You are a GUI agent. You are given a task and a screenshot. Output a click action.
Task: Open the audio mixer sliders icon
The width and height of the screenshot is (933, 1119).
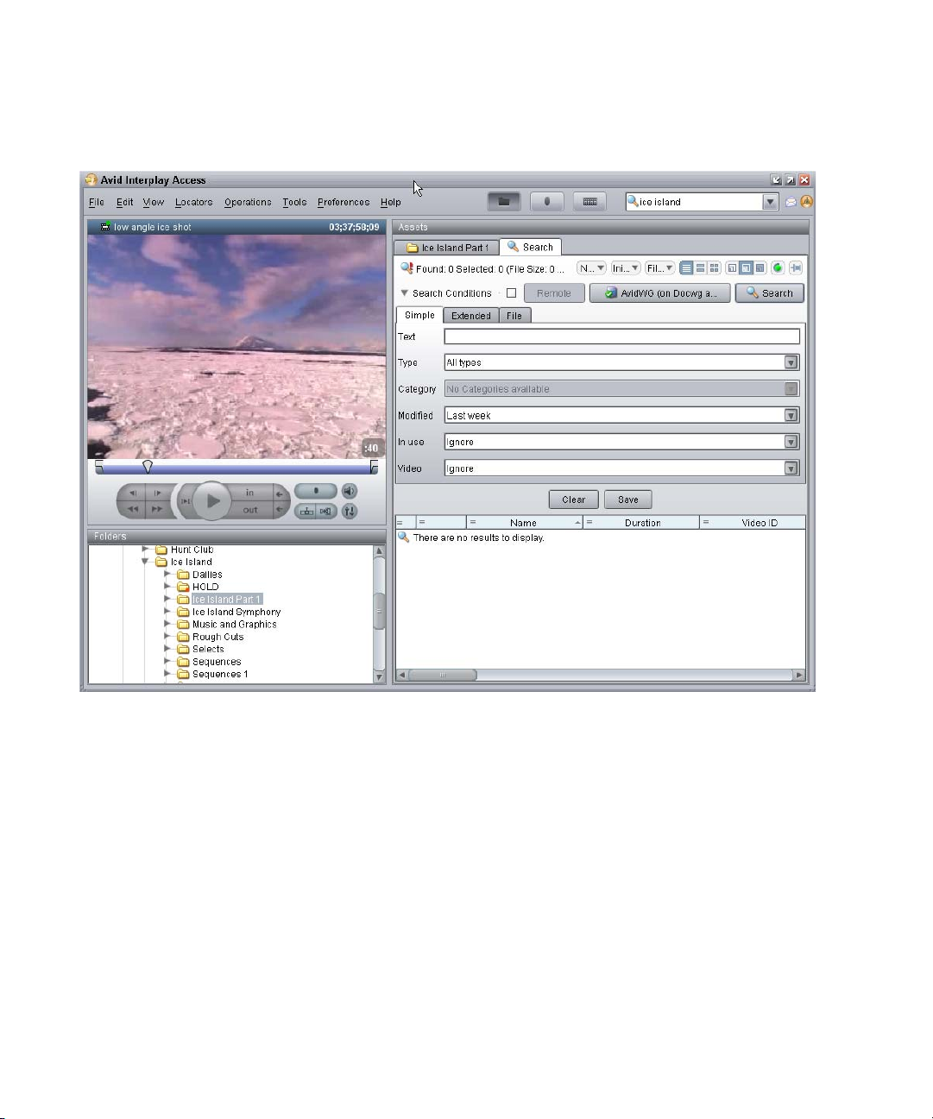click(349, 511)
